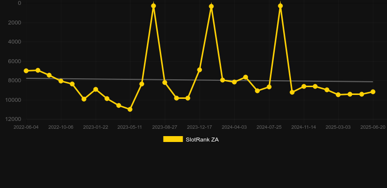387x188 pixels.
Task: Click the 2024-07-25 date axis label
Action: [x=269, y=127]
